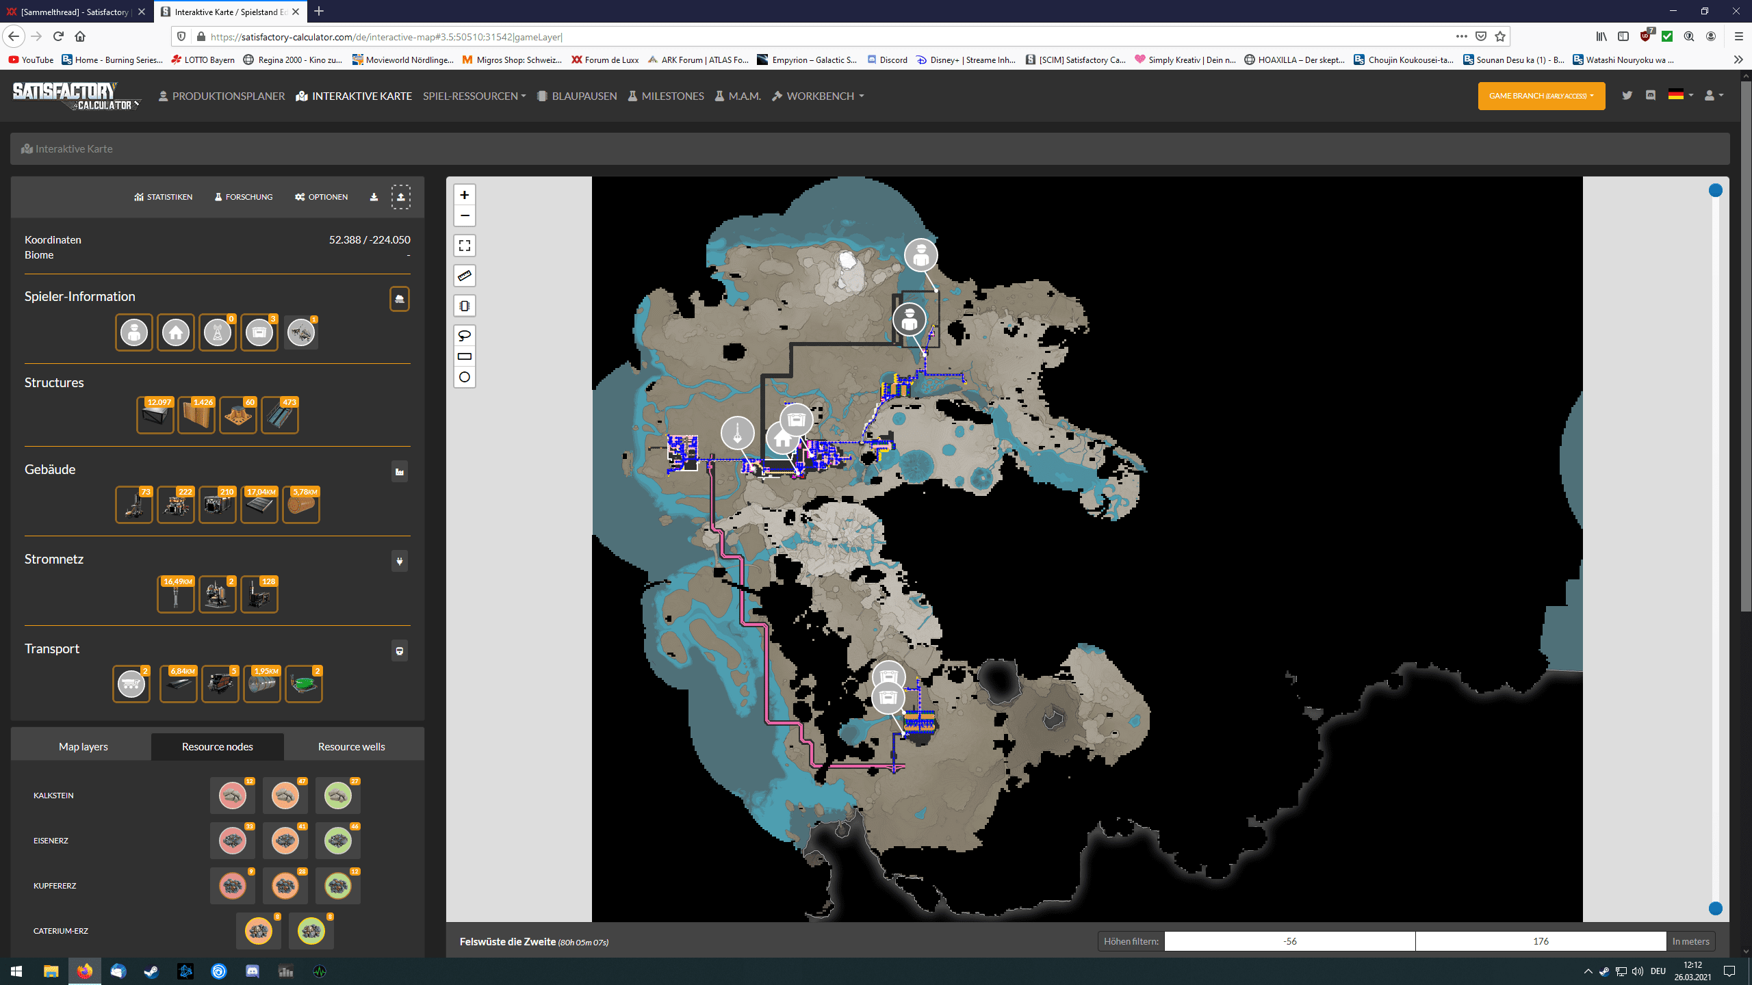Open German flag language dropdown
Image resolution: width=1752 pixels, height=985 pixels.
click(x=1681, y=95)
